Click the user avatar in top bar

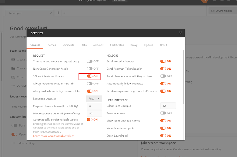(204, 1)
